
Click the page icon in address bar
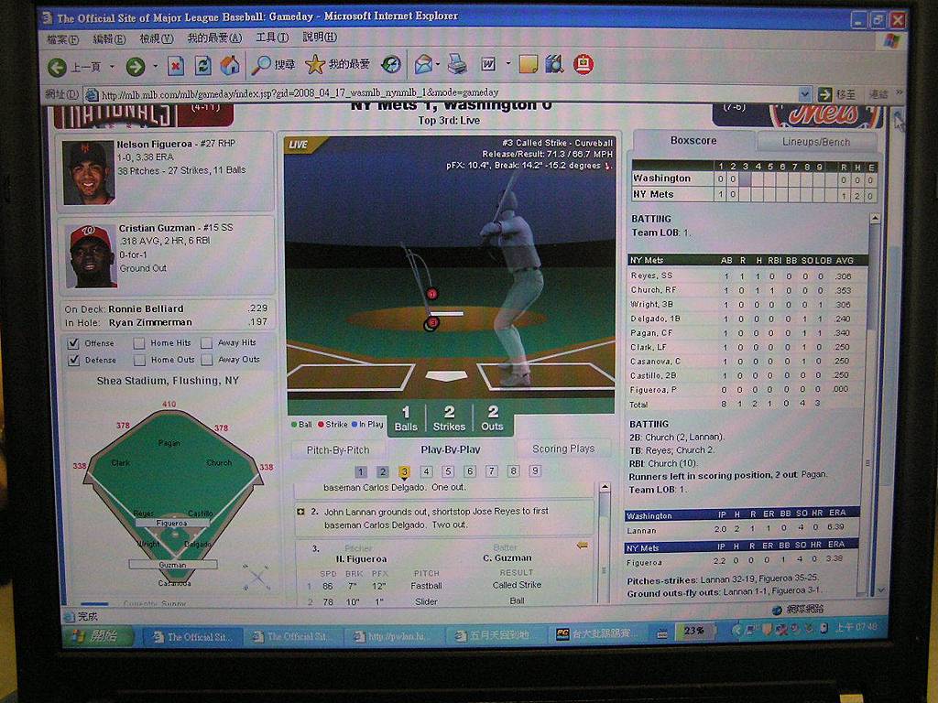(x=92, y=95)
